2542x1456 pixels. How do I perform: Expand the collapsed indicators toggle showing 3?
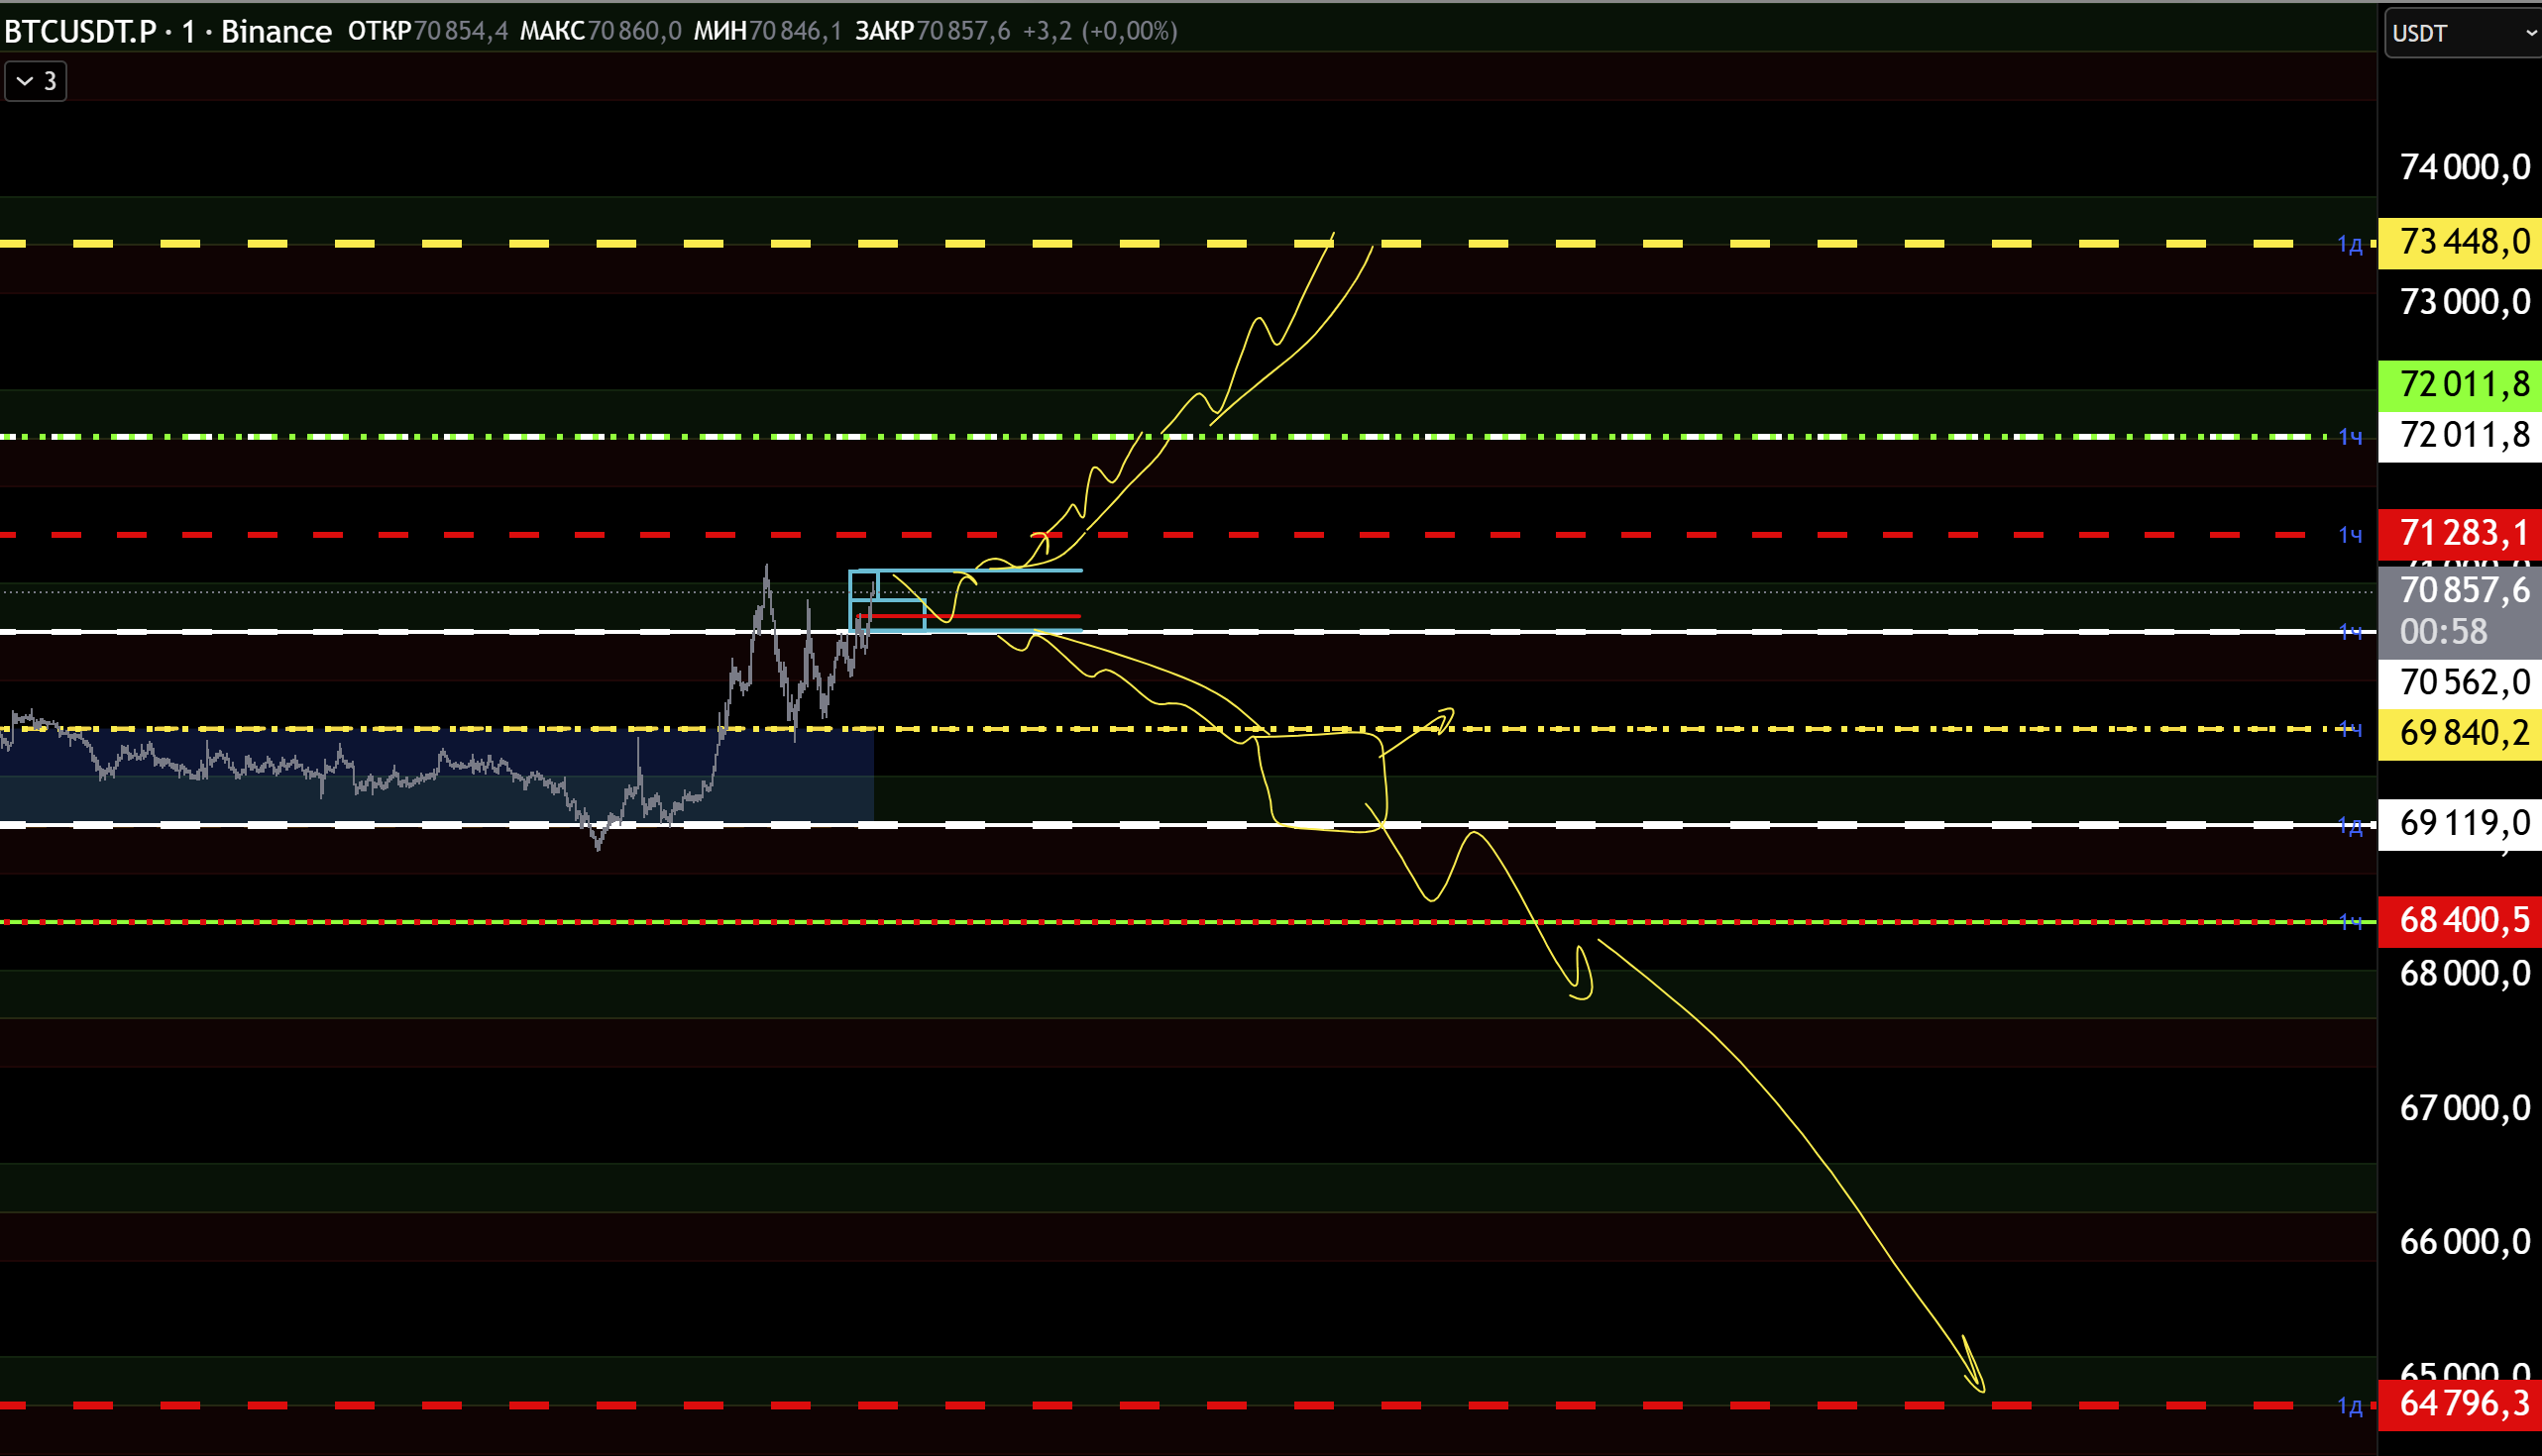click(x=36, y=81)
